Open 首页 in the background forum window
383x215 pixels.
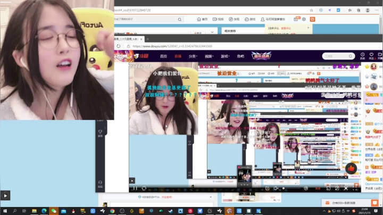coord(202,19)
